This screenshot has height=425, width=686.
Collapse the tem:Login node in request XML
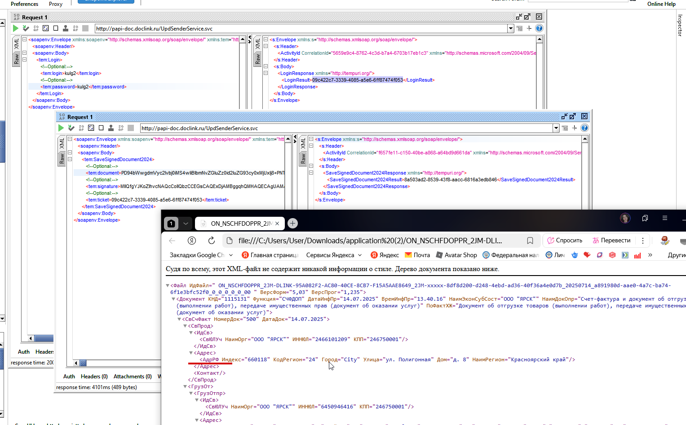coord(25,60)
